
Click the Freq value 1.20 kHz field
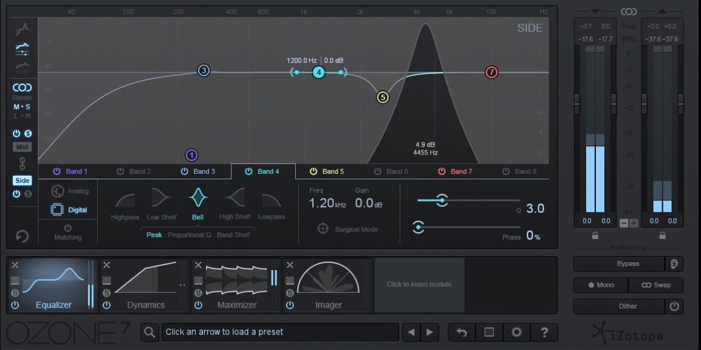327,203
